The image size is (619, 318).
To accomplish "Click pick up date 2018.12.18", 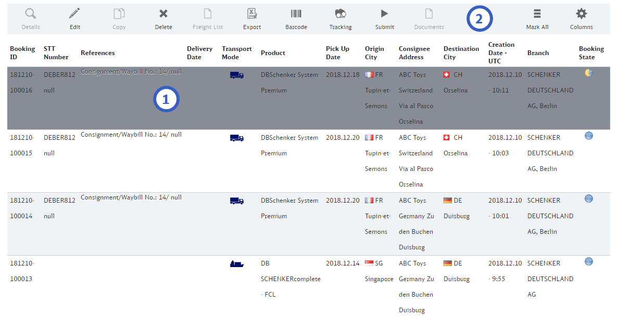I will (x=343, y=74).
